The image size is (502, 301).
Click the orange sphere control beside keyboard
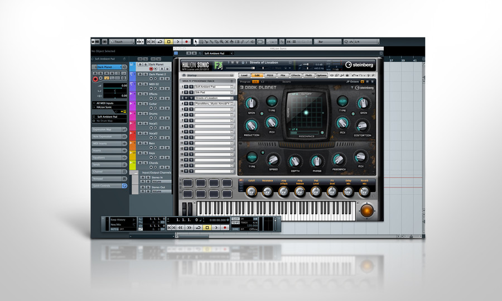[366, 211]
